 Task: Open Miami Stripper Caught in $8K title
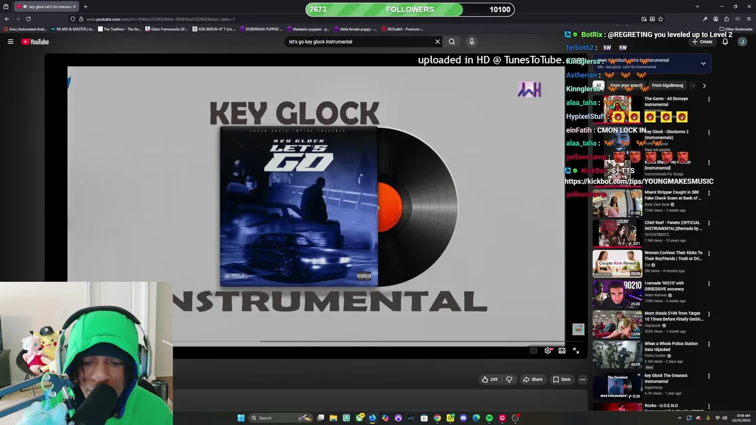click(x=673, y=195)
